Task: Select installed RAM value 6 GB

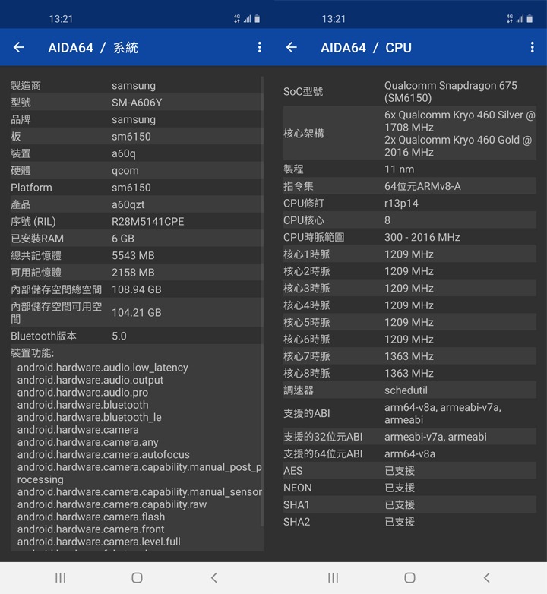Action: click(123, 239)
